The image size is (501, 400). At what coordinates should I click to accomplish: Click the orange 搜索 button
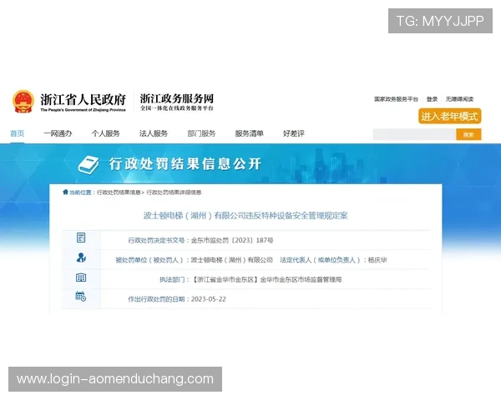pyautogui.click(x=468, y=135)
